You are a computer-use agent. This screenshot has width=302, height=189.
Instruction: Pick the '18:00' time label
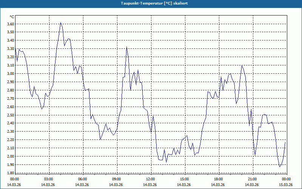[219, 179]
